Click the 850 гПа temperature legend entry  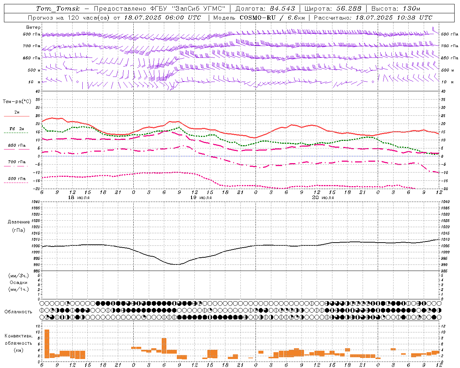[x=17, y=146]
